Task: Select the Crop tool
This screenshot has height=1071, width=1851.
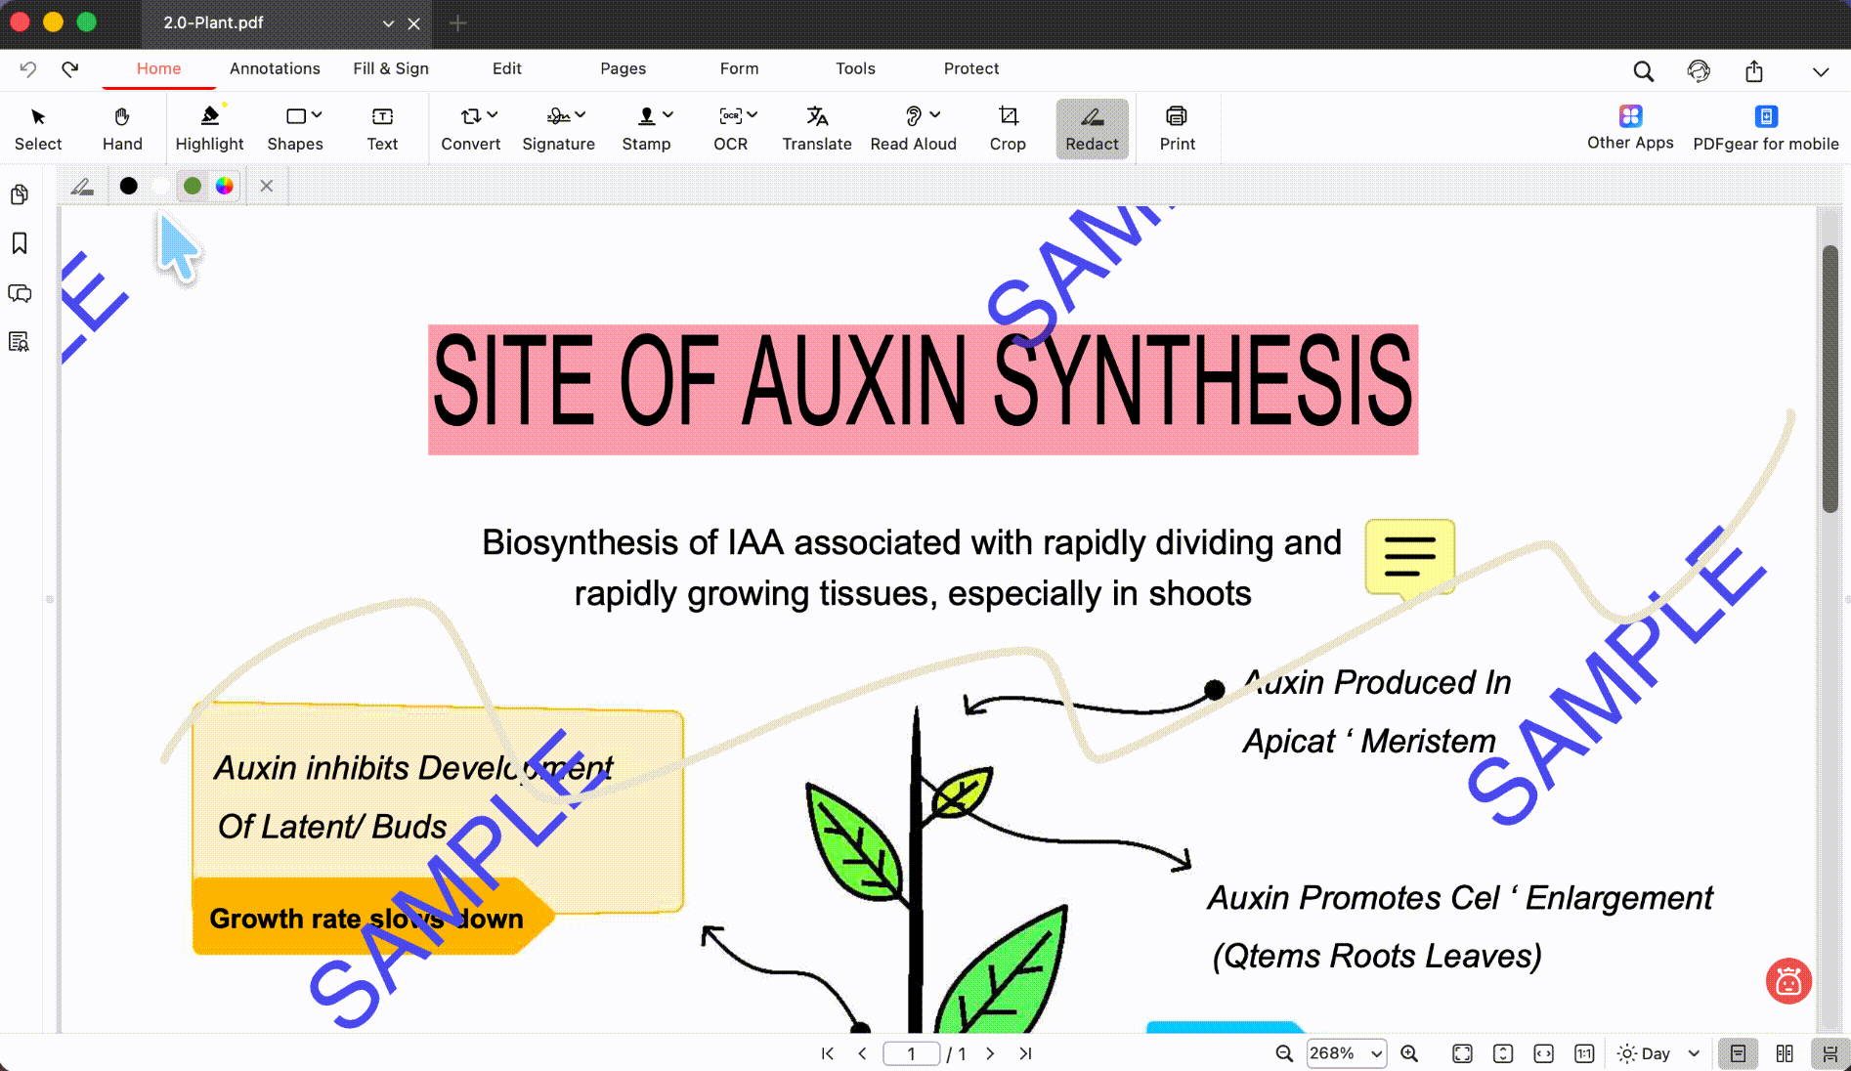Action: pos(1008,129)
